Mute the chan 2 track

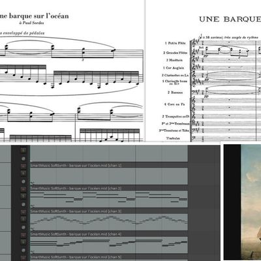click(23, 189)
